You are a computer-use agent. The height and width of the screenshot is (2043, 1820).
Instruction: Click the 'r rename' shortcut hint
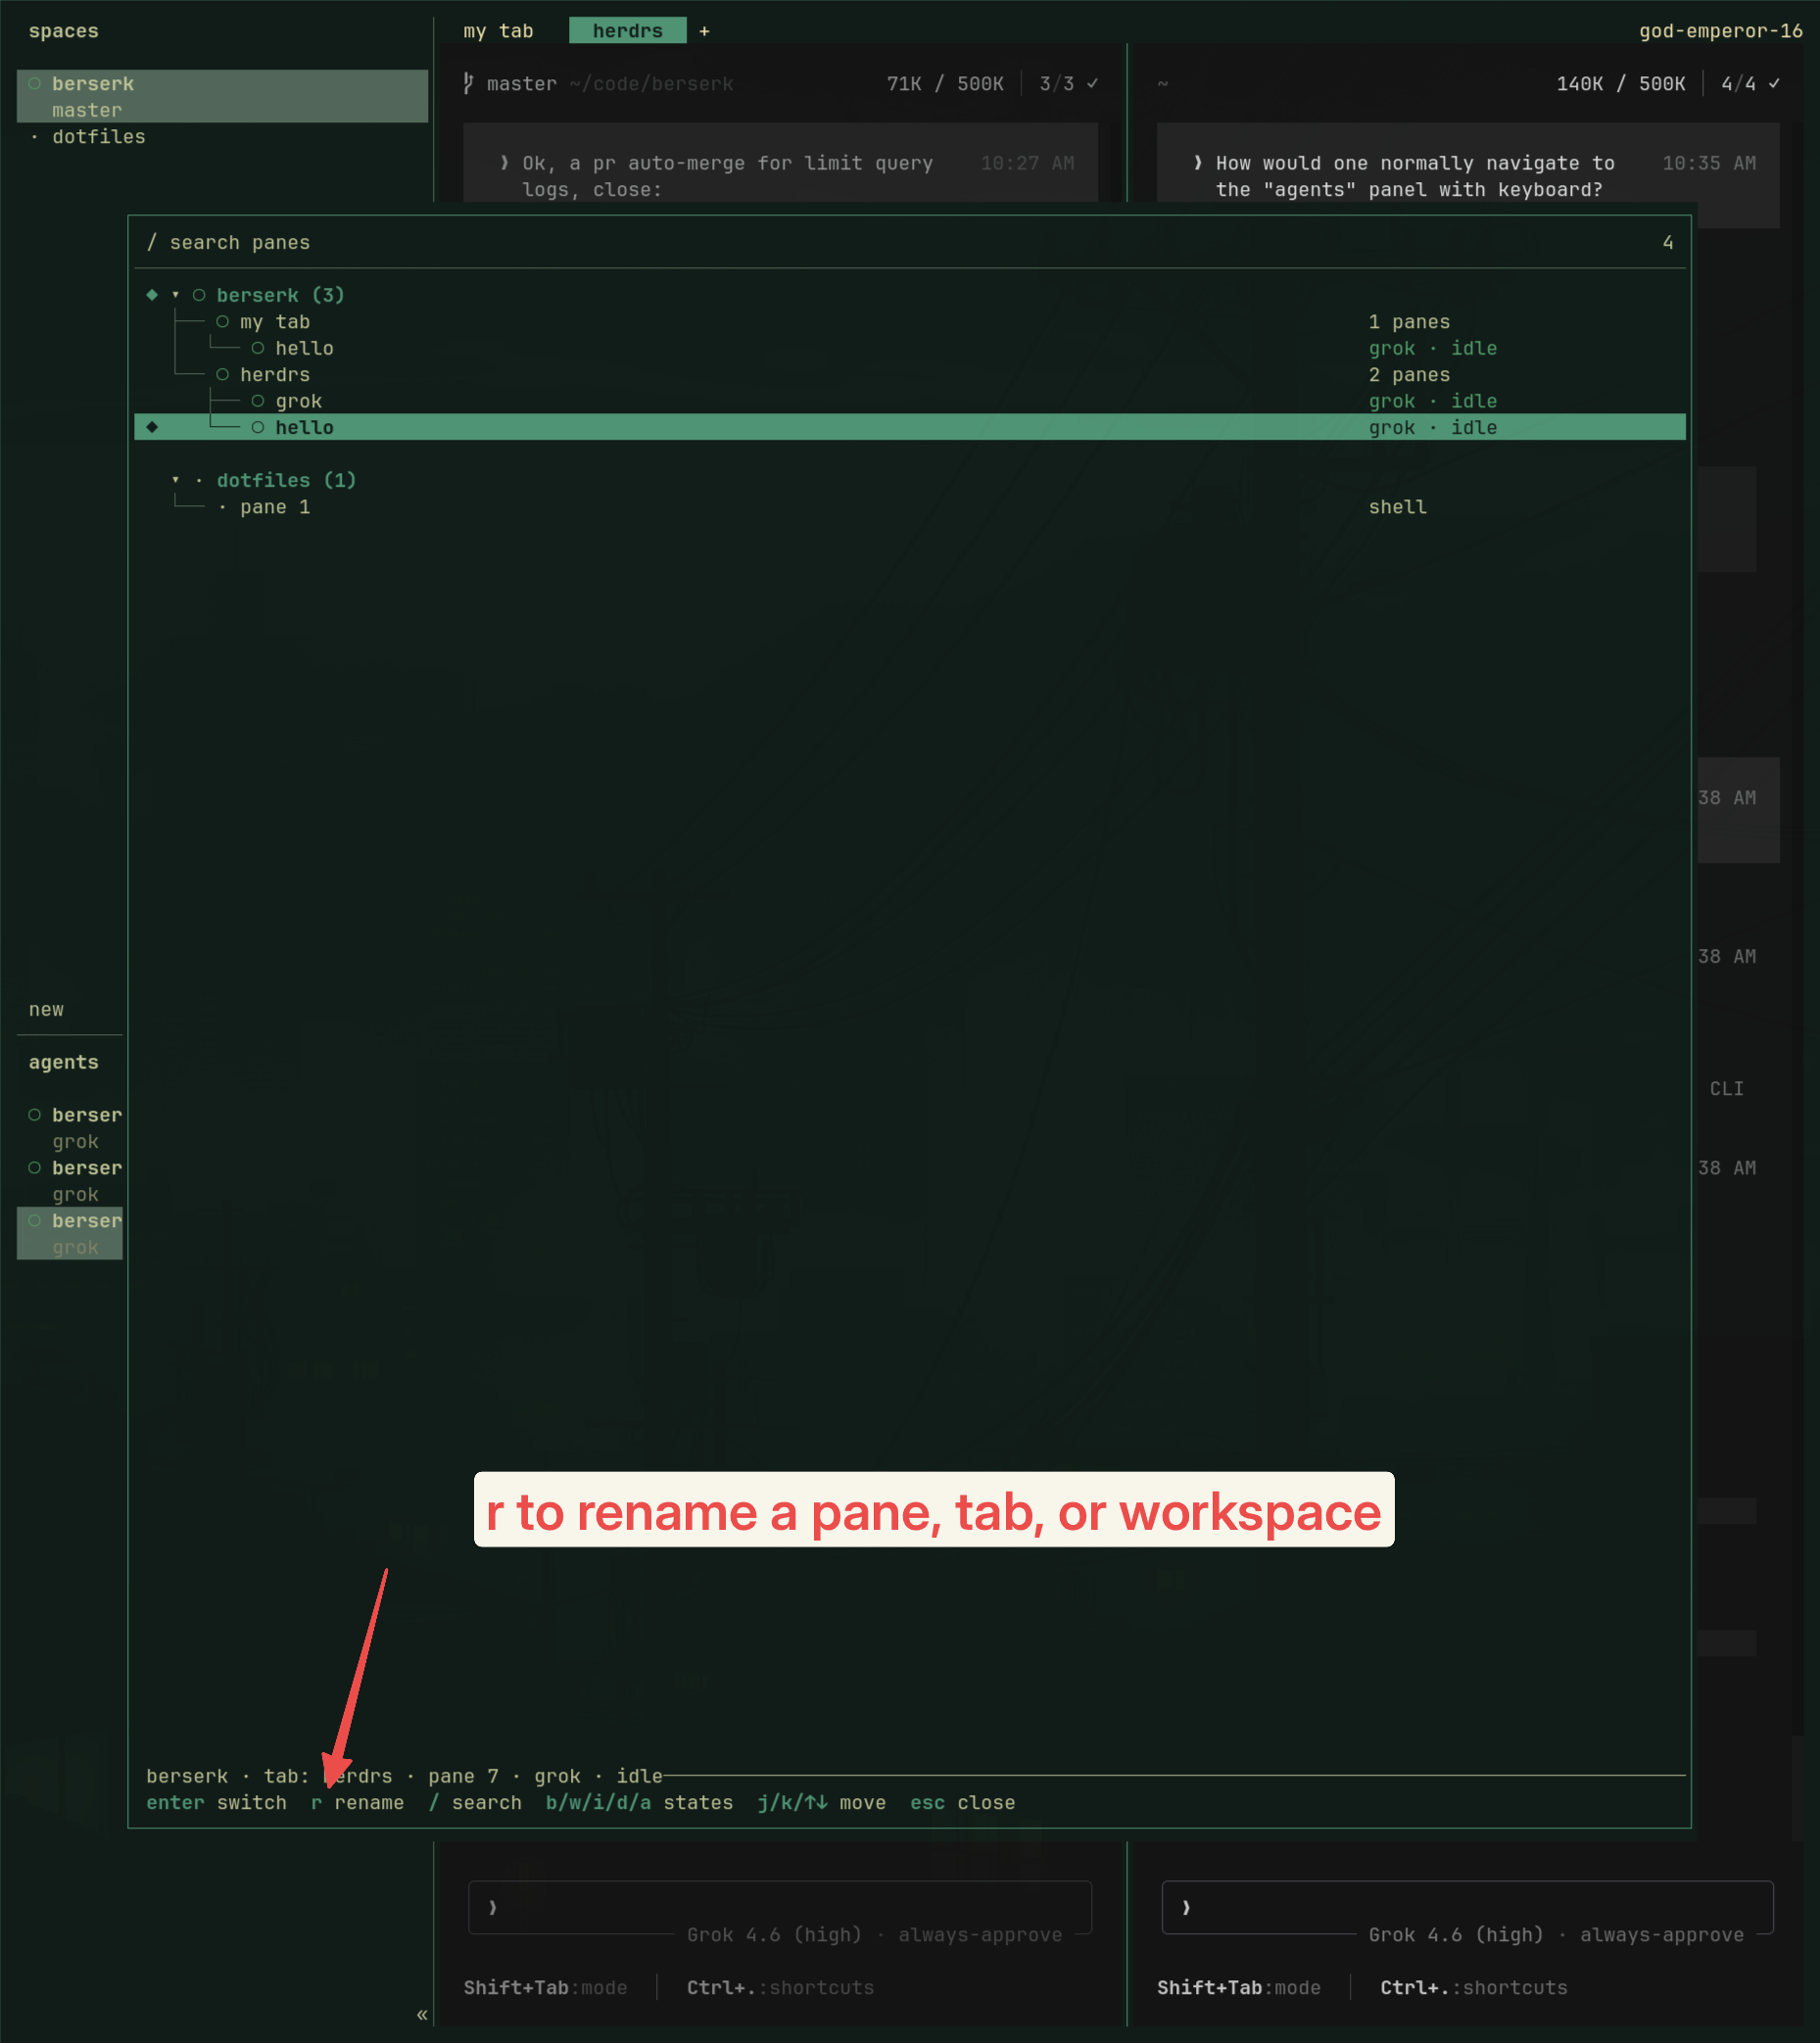[357, 1803]
